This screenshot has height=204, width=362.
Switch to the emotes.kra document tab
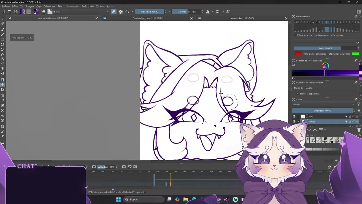click(x=242, y=18)
